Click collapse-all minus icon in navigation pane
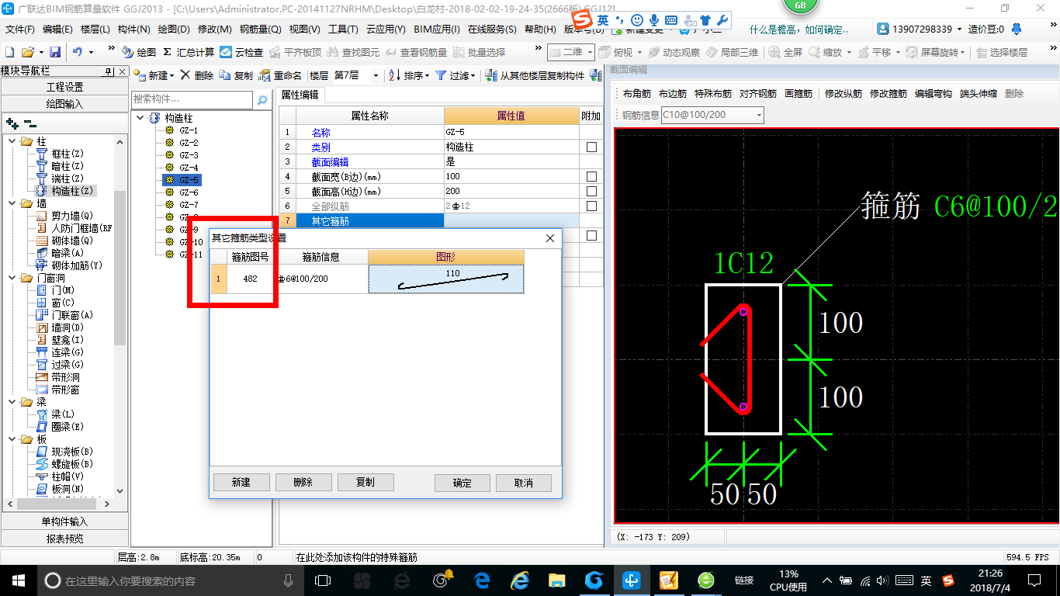The width and height of the screenshot is (1060, 596). tap(29, 123)
